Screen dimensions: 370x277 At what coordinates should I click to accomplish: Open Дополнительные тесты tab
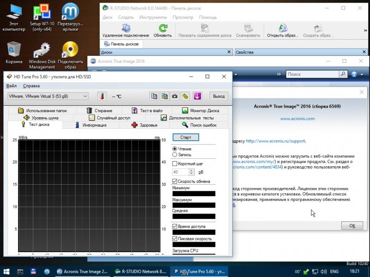coord(187,118)
